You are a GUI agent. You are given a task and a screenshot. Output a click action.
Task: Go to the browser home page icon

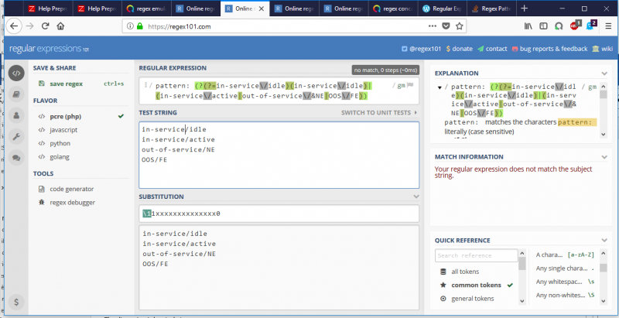pyautogui.click(x=60, y=26)
